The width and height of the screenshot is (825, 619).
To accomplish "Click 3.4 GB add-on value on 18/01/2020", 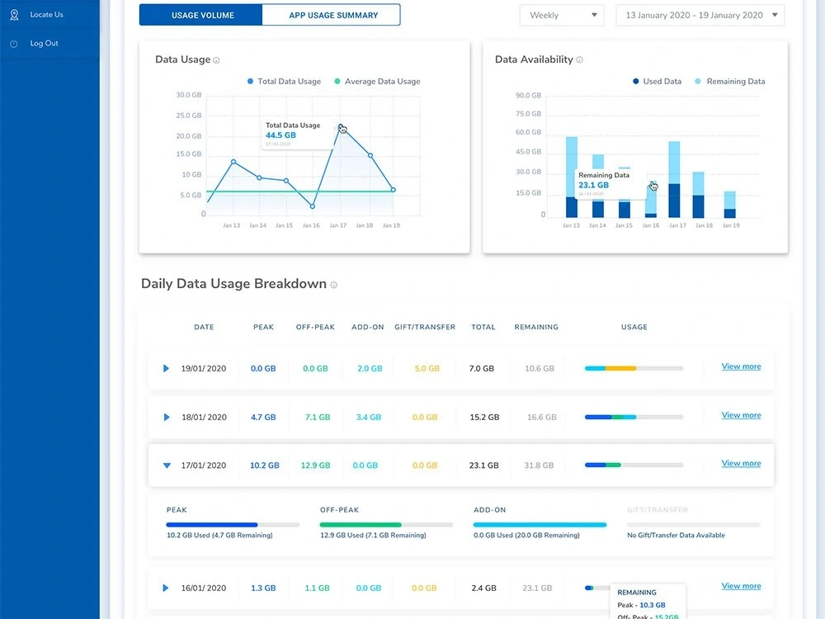I will click(x=368, y=417).
